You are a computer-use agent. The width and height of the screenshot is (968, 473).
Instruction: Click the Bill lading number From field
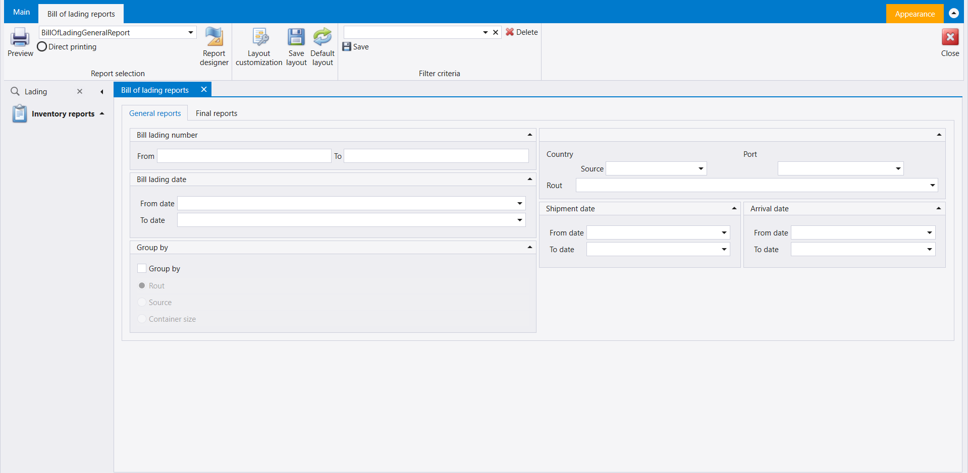pos(244,156)
